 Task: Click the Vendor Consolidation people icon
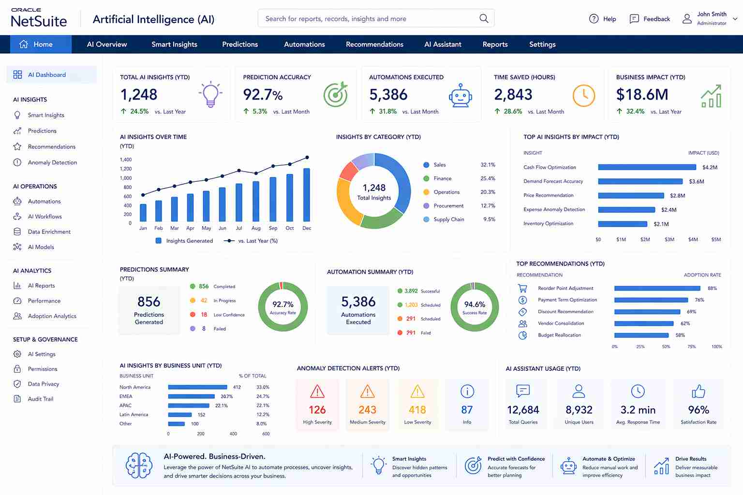tap(523, 323)
